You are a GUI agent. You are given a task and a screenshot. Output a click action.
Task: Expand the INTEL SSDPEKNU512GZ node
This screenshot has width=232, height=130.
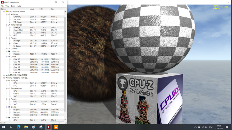click(x=4, y=75)
